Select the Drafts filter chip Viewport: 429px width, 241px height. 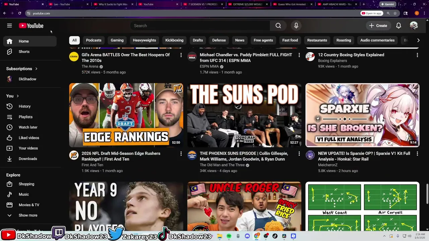pos(198,40)
